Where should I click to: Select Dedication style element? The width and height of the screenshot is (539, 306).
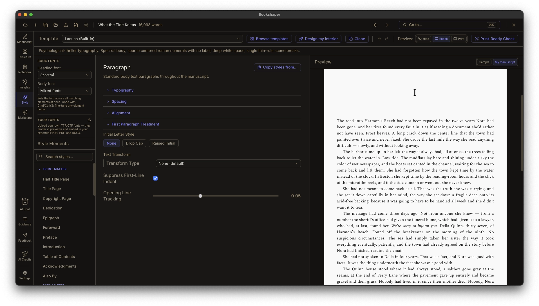(x=53, y=208)
